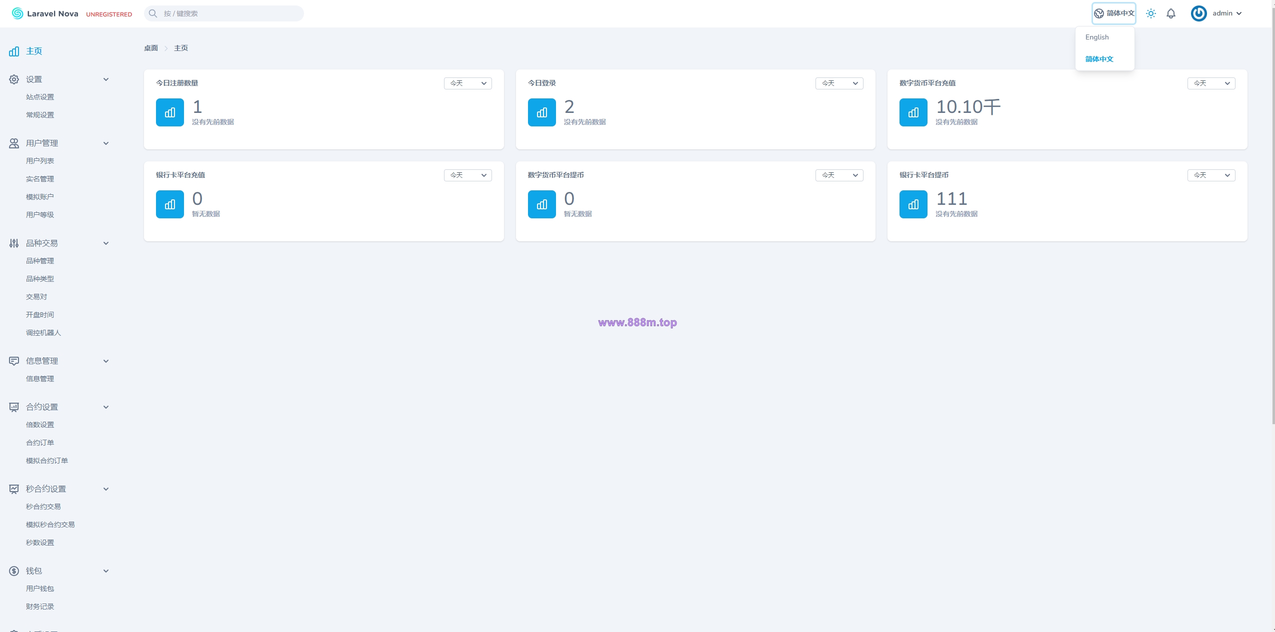This screenshot has height=632, width=1275.
Task: Collapse the 合约设置 sidebar section chevron
Action: 106,407
